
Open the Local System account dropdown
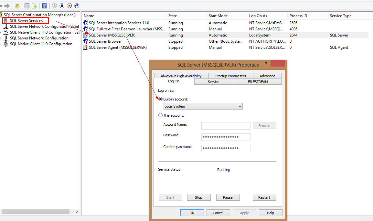(203, 106)
